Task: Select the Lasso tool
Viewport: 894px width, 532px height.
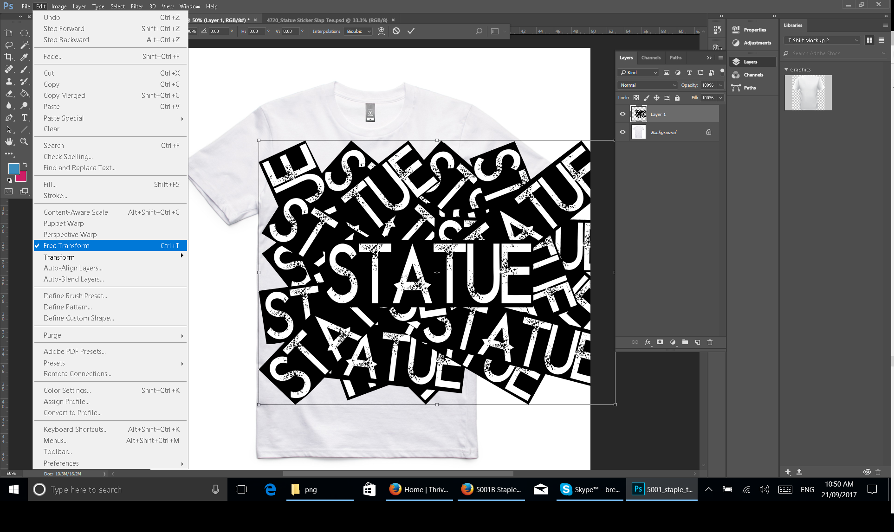Action: pos(9,45)
